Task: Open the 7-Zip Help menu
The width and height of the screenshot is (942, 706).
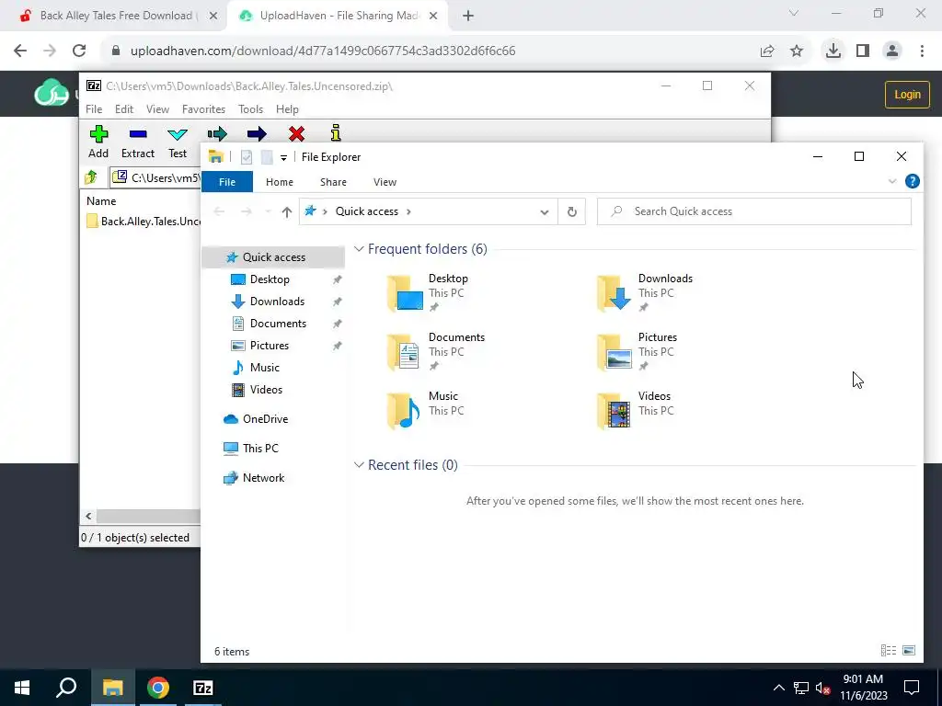Action: (287, 109)
